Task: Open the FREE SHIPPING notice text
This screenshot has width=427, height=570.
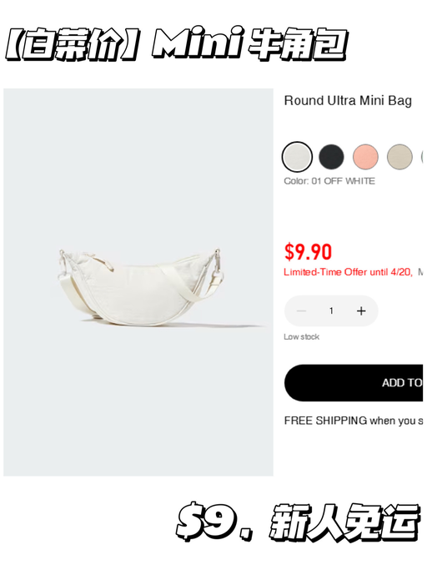Action: point(354,421)
